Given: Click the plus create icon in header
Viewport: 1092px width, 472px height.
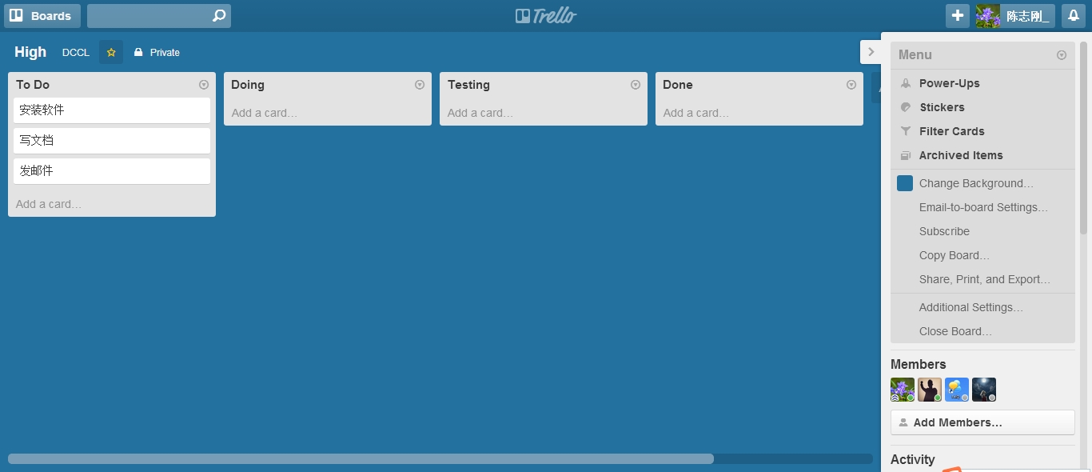Looking at the screenshot, I should point(958,16).
